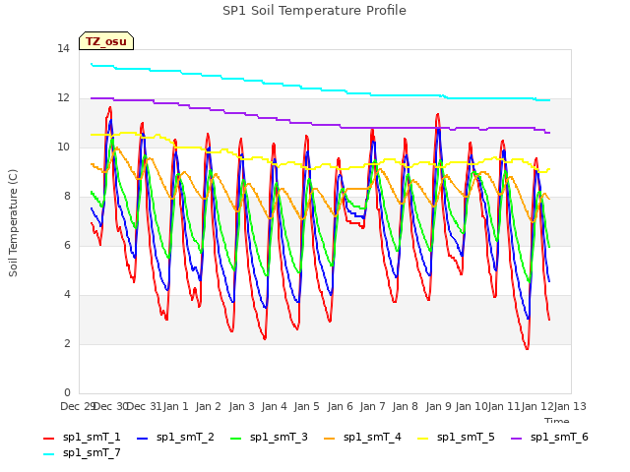Click the 14 y-axis tick label
Screen dimensions: 630x472
(x=63, y=49)
